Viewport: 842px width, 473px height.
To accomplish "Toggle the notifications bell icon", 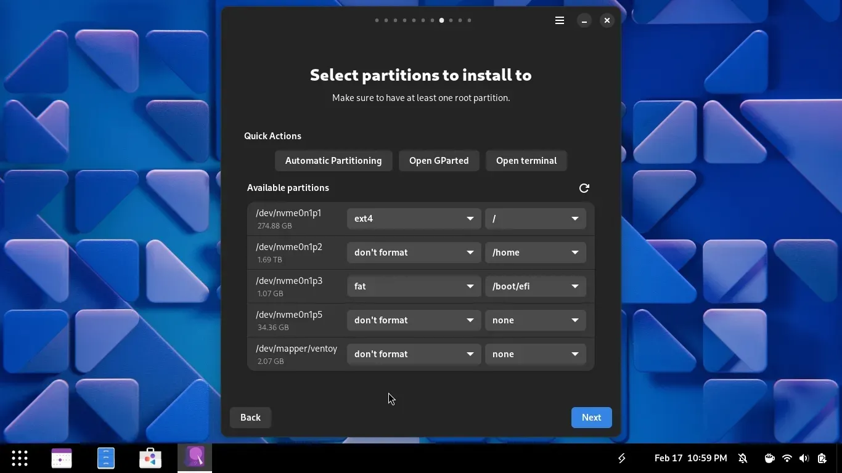I will point(743,458).
